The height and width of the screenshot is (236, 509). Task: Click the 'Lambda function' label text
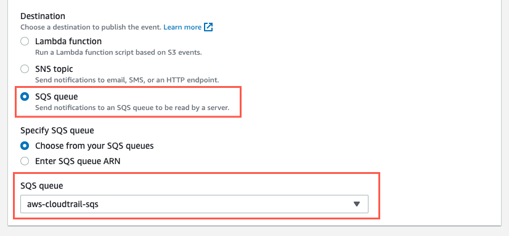[68, 41]
